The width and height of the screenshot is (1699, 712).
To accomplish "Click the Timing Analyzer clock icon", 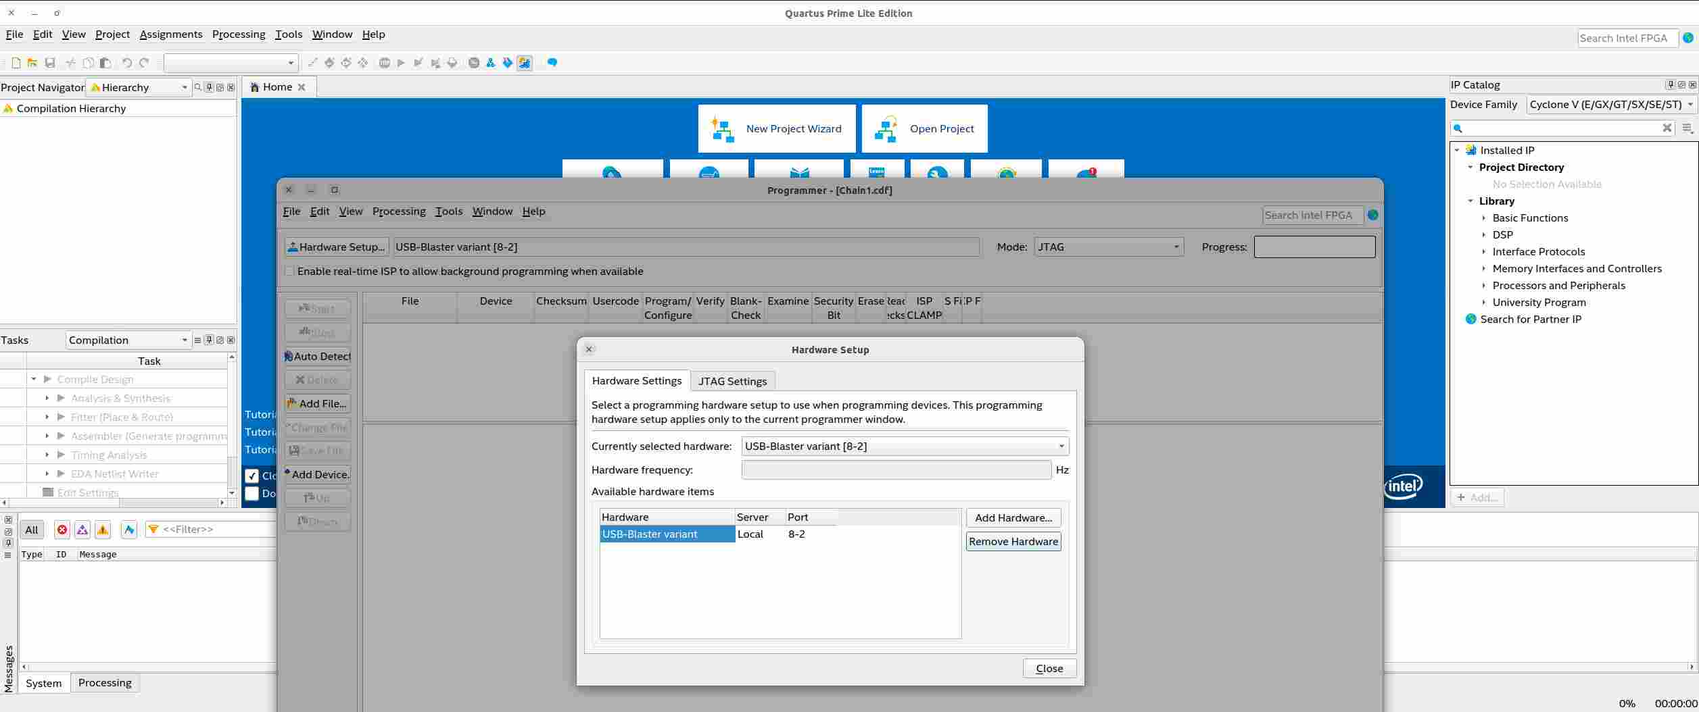I will 474,63.
